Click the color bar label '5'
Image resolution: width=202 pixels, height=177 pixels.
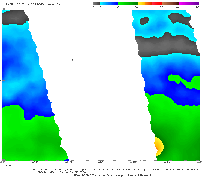pos(100,7)
